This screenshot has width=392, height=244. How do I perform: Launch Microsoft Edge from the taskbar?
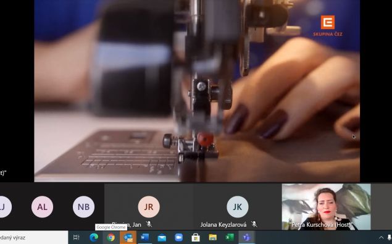point(94,237)
